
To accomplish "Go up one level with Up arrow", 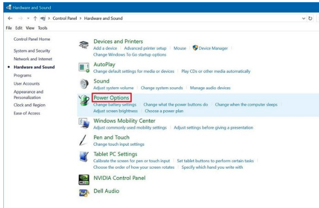I will pyautogui.click(x=35, y=19).
